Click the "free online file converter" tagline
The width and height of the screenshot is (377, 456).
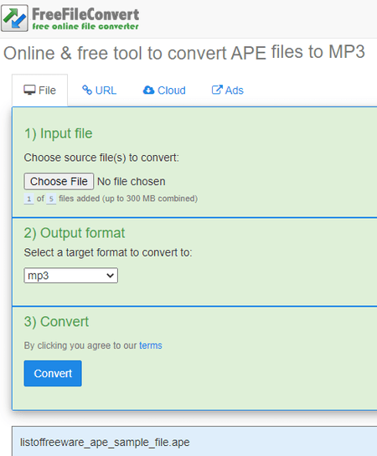(85, 27)
